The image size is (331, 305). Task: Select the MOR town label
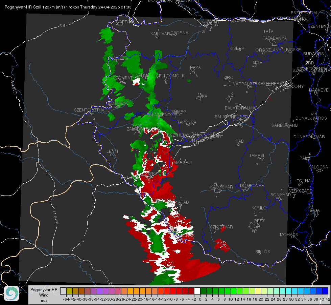click(258, 62)
